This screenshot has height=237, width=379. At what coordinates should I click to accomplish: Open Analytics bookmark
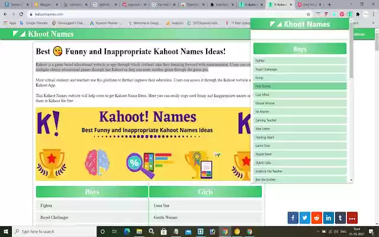coord(175,23)
